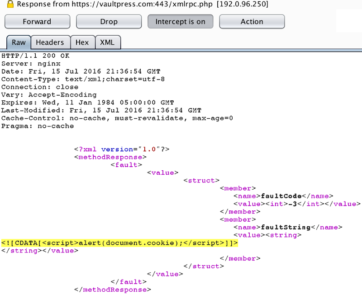Click the lock icon beside the response URL
This screenshot has width=362, height=294.
(x=10, y=4)
